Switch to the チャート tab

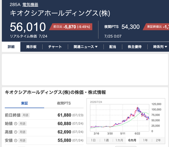click(x=55, y=47)
